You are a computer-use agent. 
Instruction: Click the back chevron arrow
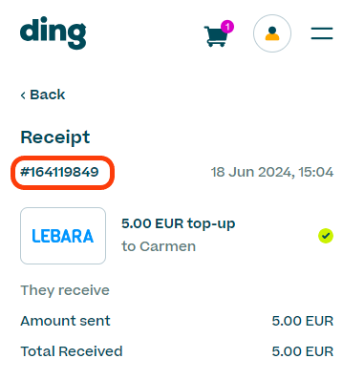[x=23, y=95]
